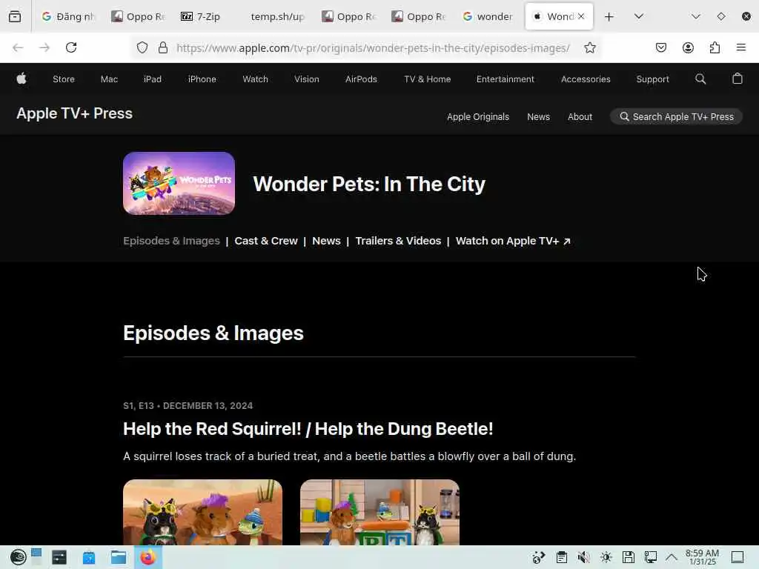The height and width of the screenshot is (569, 759).
Task: View site security padlock info
Action: point(163,47)
